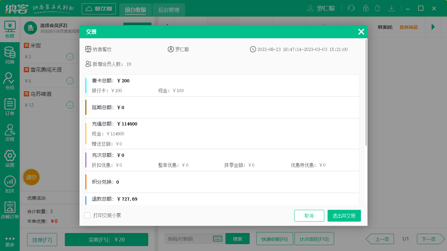The width and height of the screenshot is (447, 251).
Task: Select the 套餐商品 category tab
Action: [x=409, y=27]
